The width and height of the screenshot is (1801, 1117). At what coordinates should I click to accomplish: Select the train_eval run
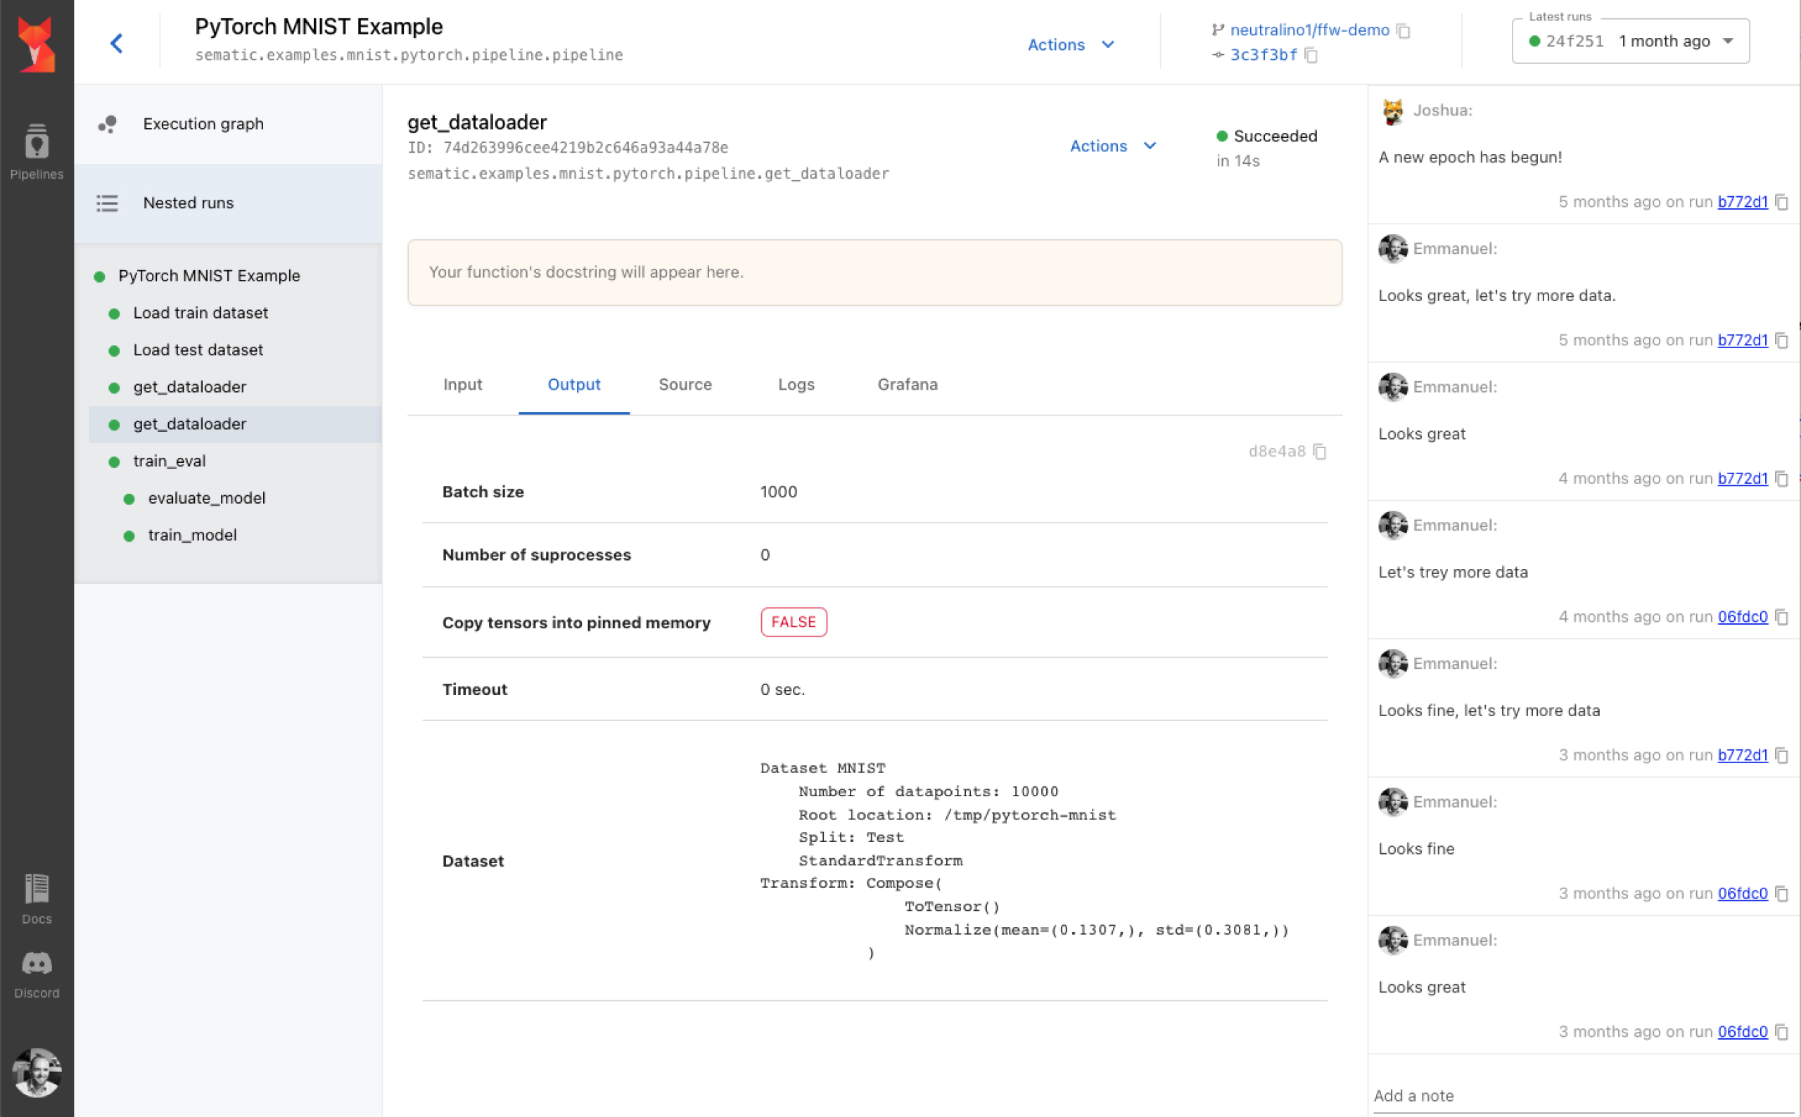coord(235,461)
